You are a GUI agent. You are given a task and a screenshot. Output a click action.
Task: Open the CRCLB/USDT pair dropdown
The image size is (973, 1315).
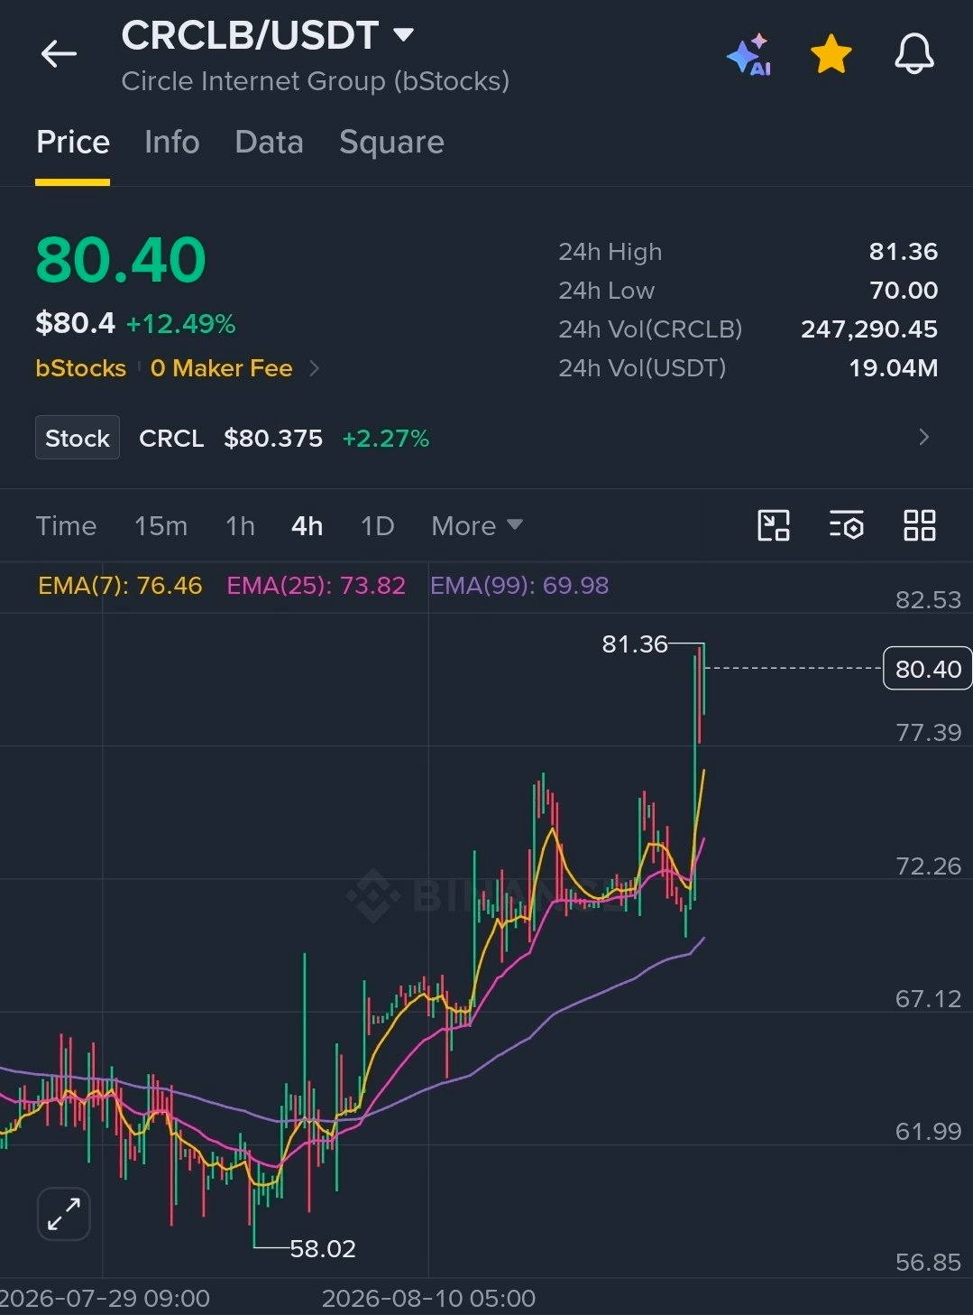coord(268,35)
